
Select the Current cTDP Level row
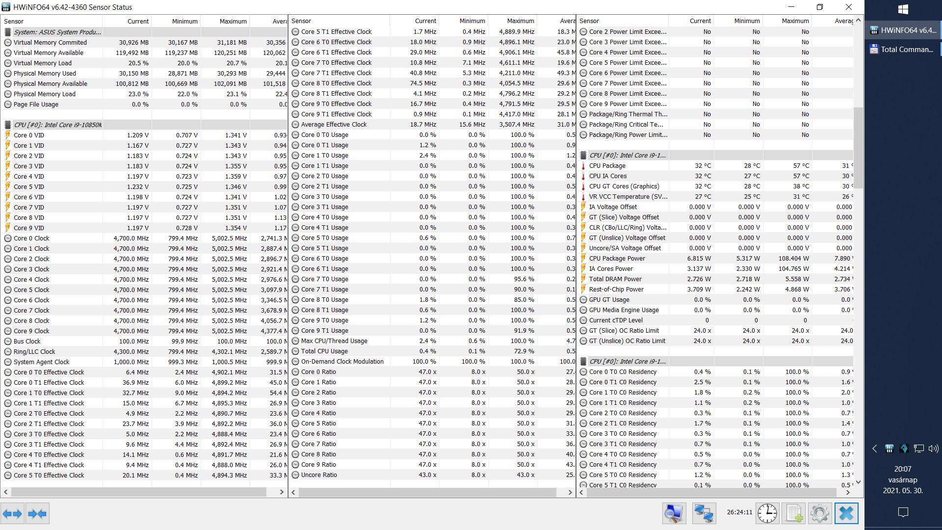[x=716, y=320]
